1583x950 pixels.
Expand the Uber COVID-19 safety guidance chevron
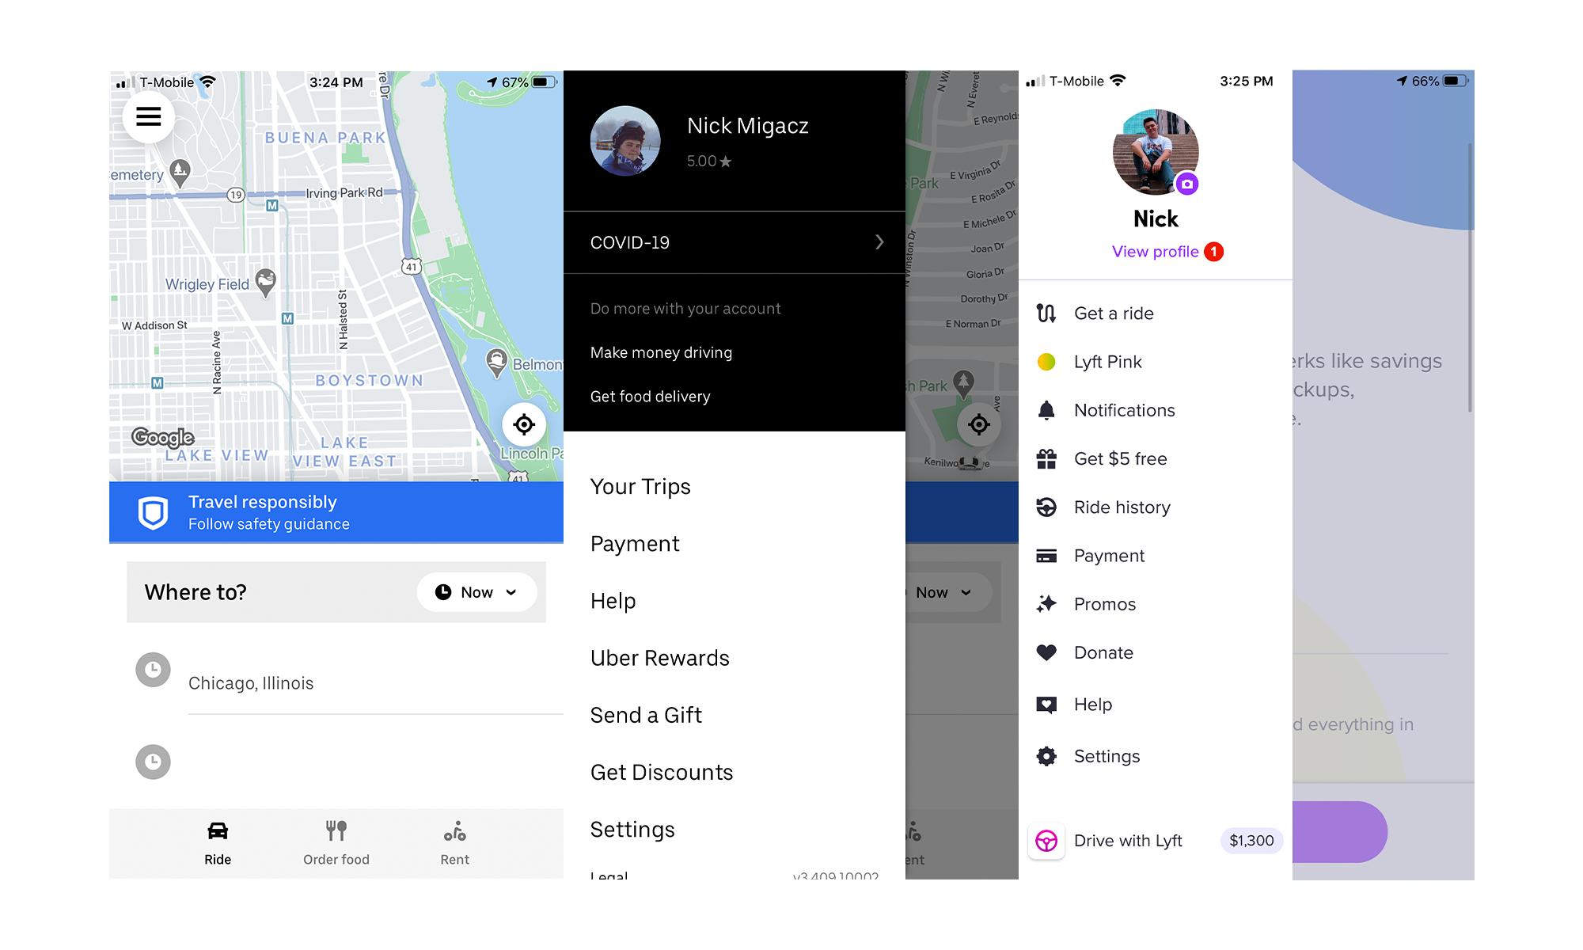(x=881, y=242)
